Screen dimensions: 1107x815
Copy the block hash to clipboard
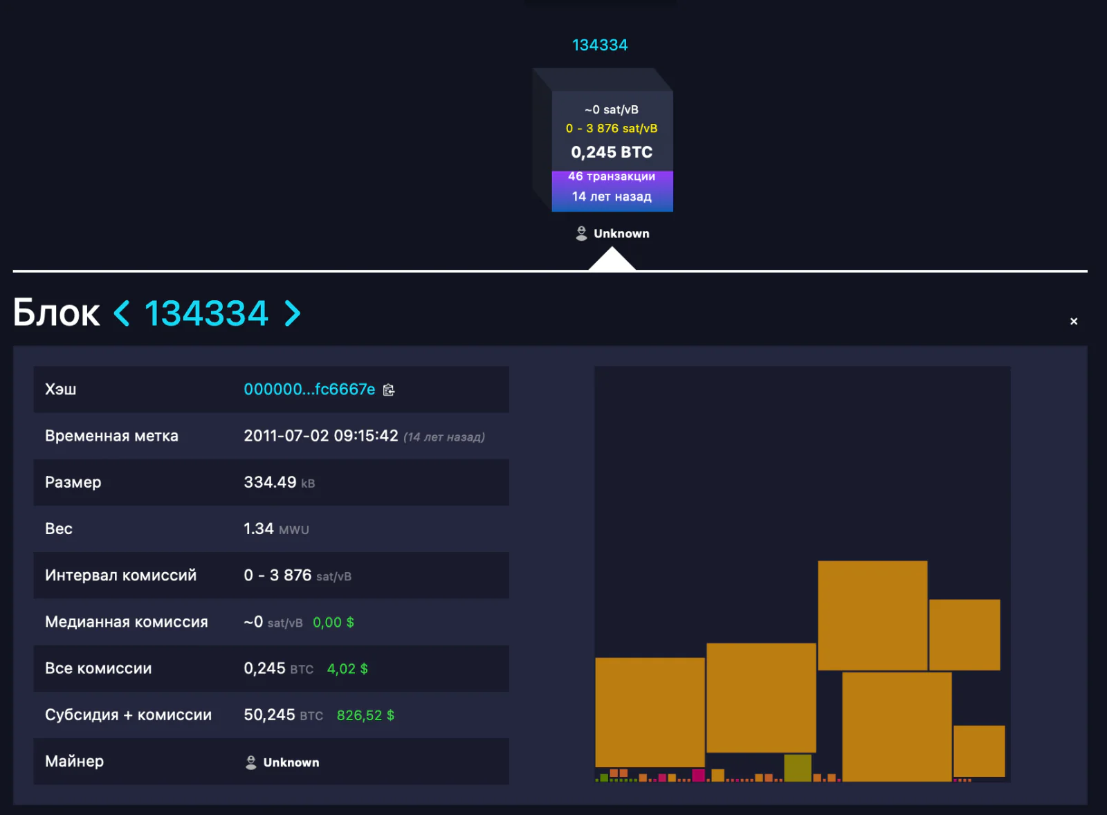(389, 390)
